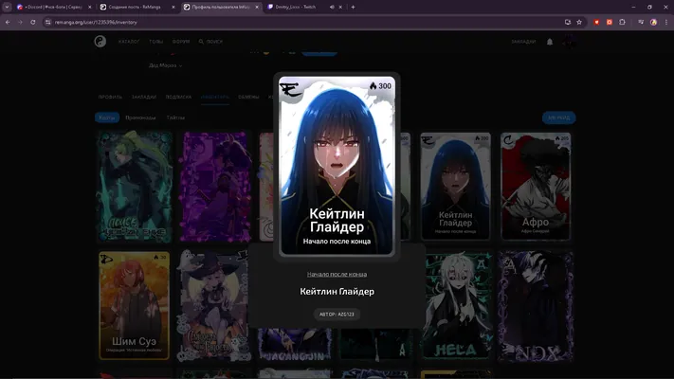Go back with the browser back arrow
Viewport: 674px width, 379px height.
coord(8,22)
